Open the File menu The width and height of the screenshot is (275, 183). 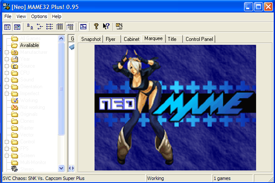pyautogui.click(x=8, y=16)
